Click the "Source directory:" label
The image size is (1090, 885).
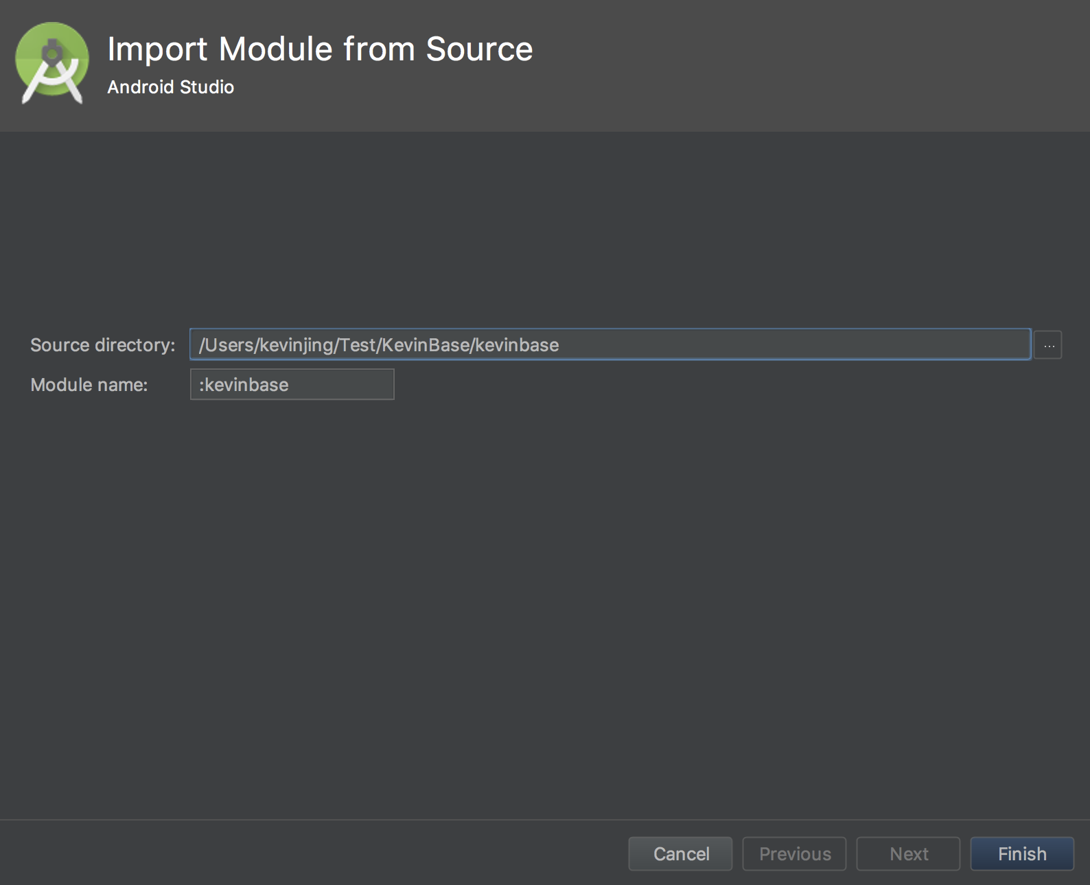102,345
